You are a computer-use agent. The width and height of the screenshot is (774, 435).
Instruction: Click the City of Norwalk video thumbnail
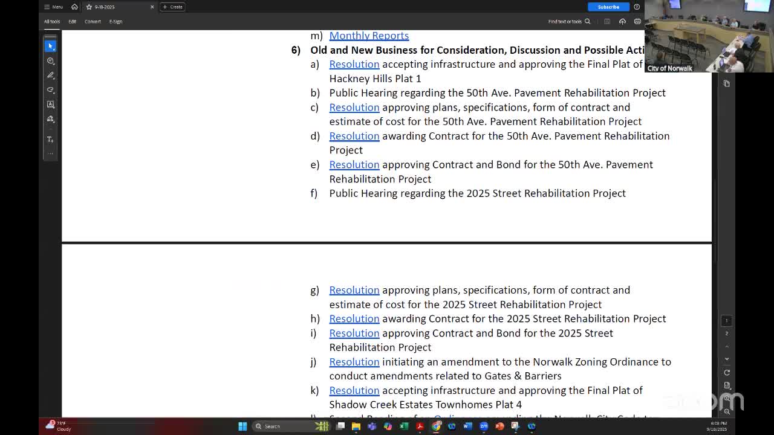[709, 36]
